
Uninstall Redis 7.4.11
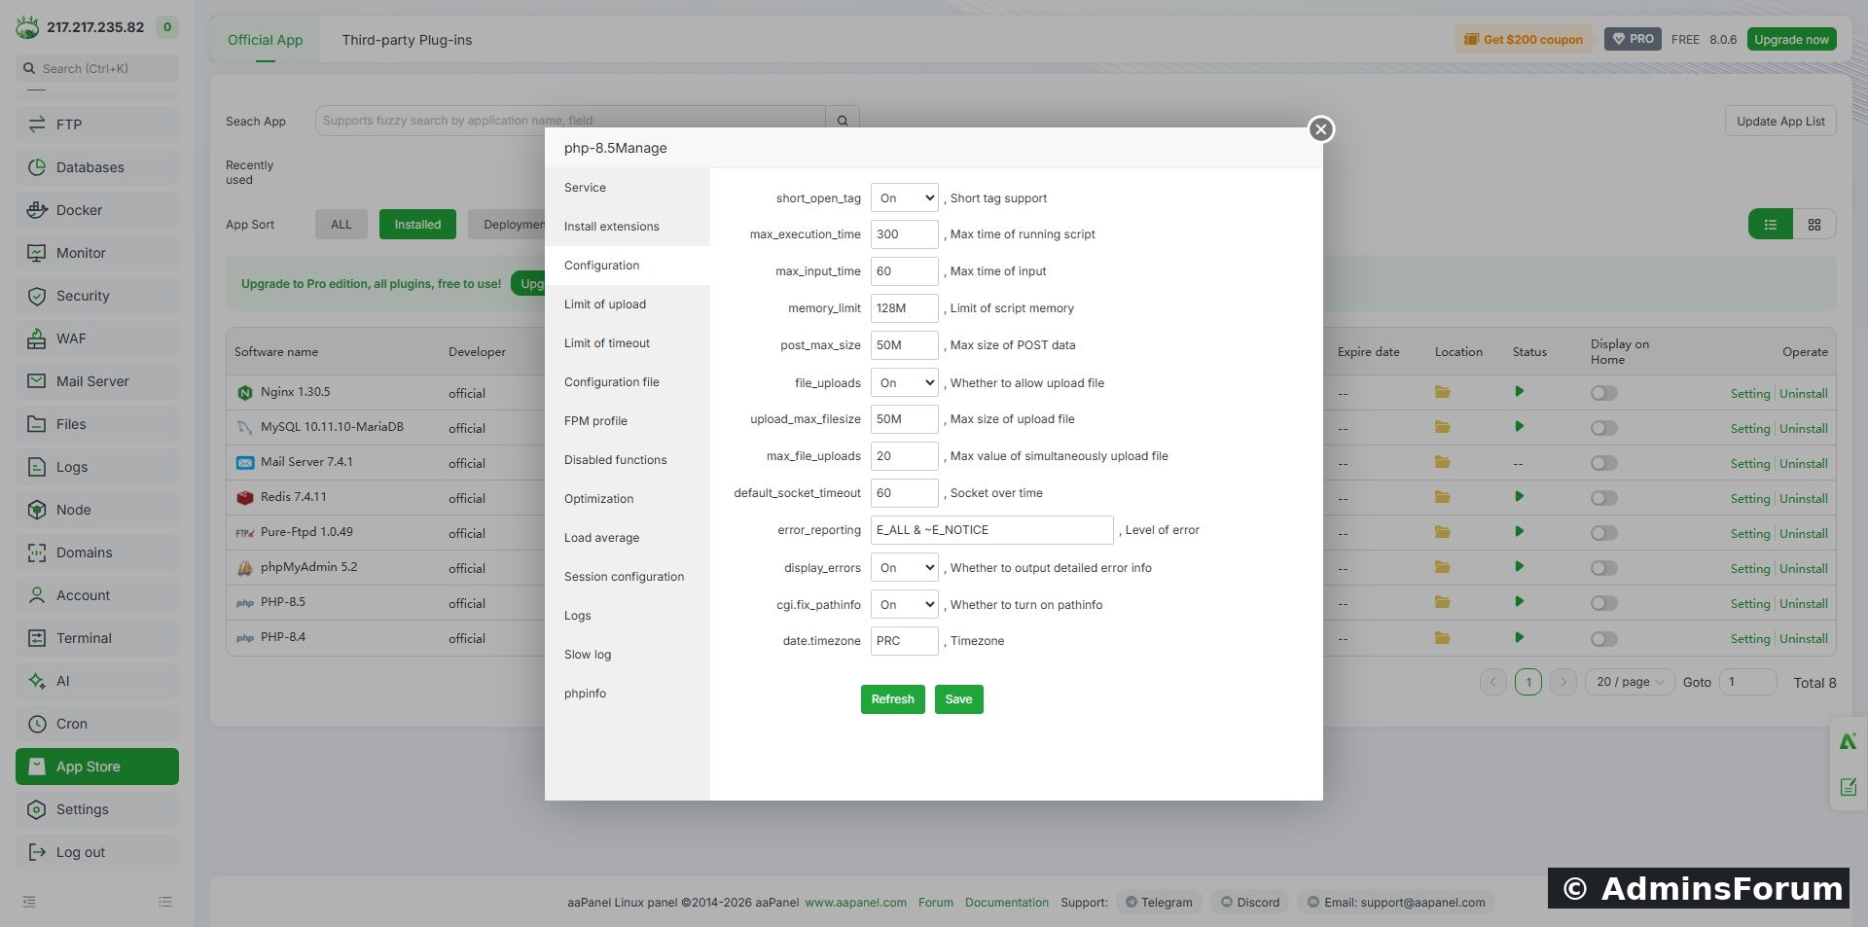coord(1804,498)
